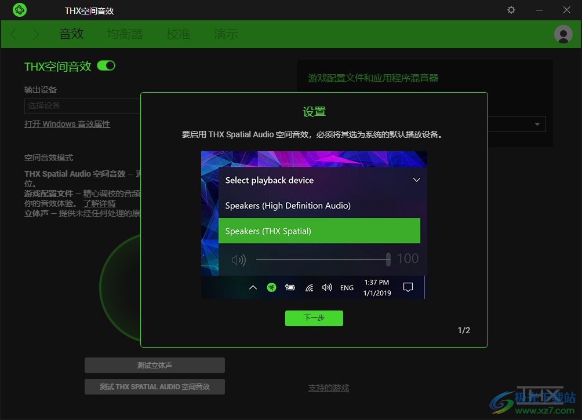582x420 pixels.
Task: Open the 支持的游戏 link
Action: [328, 387]
